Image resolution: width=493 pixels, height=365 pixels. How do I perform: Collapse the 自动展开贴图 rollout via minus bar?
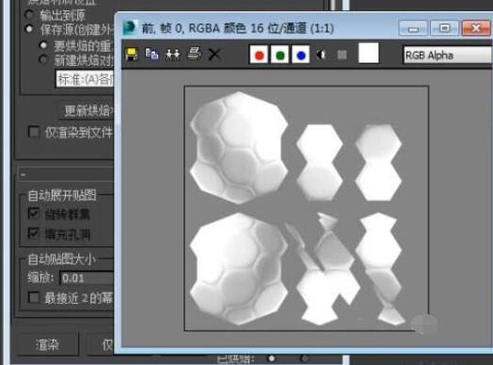pyautogui.click(x=66, y=174)
